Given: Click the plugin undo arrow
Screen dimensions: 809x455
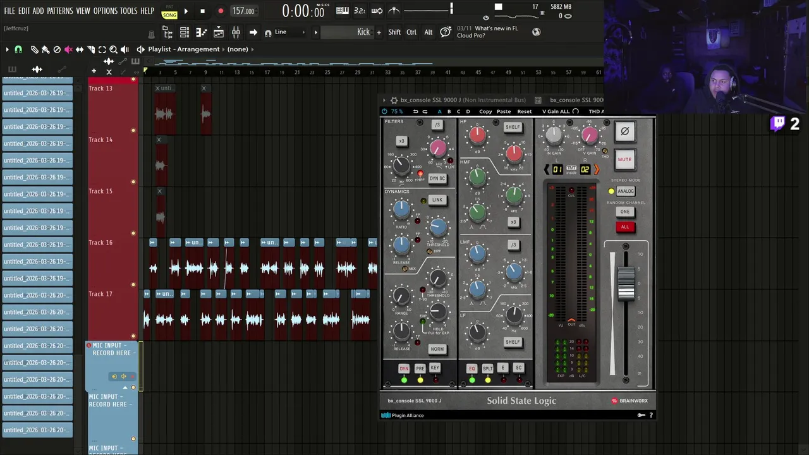Looking at the screenshot, I should [415, 111].
